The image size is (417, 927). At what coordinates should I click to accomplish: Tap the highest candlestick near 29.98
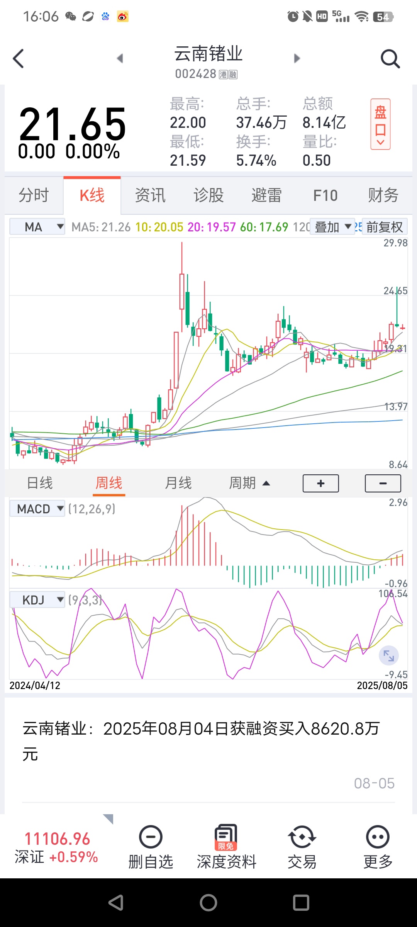click(x=182, y=287)
